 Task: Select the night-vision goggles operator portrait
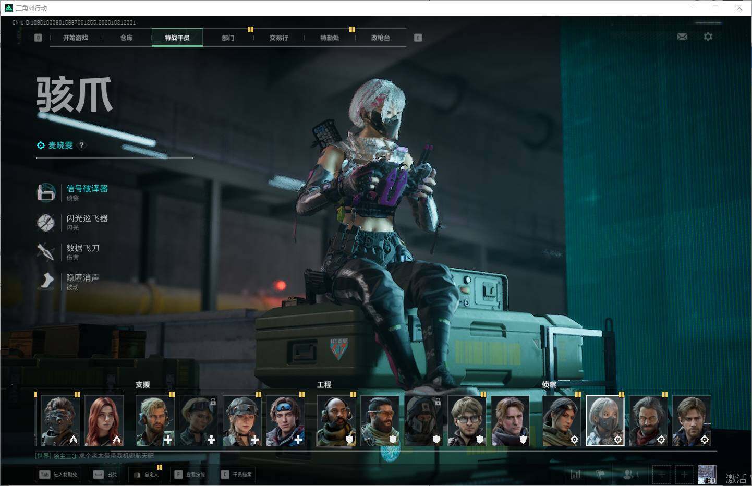60,421
